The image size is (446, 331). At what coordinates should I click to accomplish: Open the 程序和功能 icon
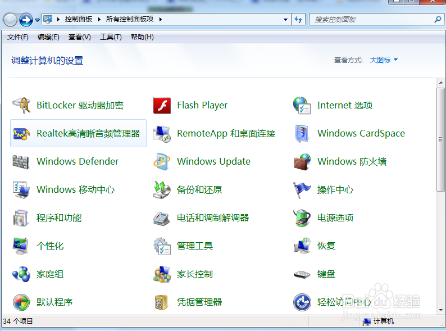tap(21, 218)
